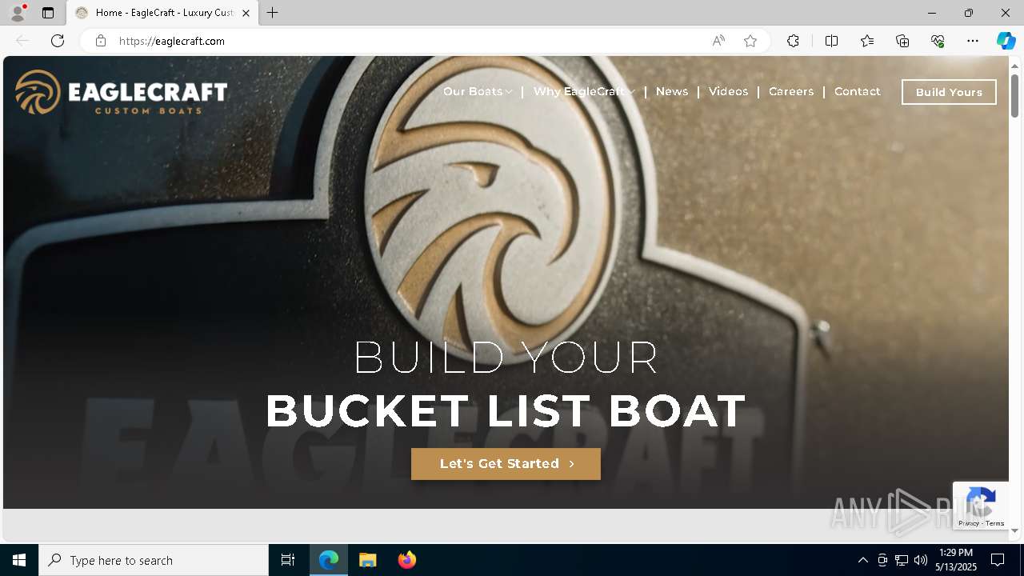Open Browser essentials heart icon
The height and width of the screenshot is (576, 1024).
(938, 41)
